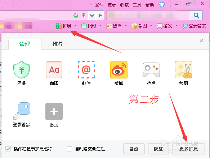210x158 pixels.
Task: Click the 恢复 restore button
Action: 158,149
